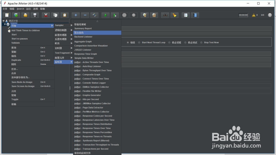Select the 停止线程 radio button
This screenshot has width=276, height=155.
(x=169, y=42)
